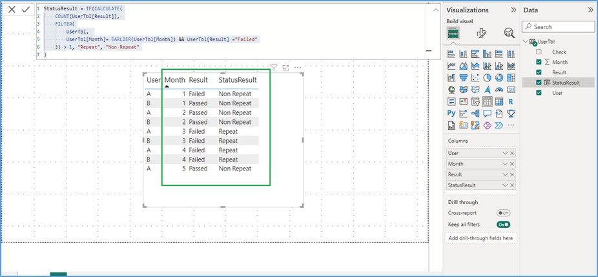Choose the Decomposition tree visual
This screenshot has height=277, width=598.
[475, 114]
